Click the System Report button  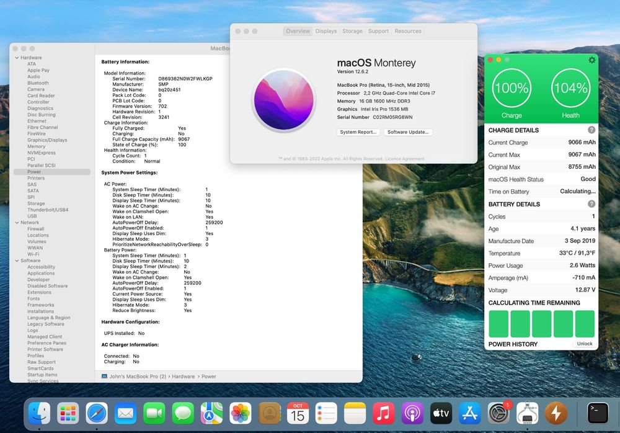coord(358,132)
